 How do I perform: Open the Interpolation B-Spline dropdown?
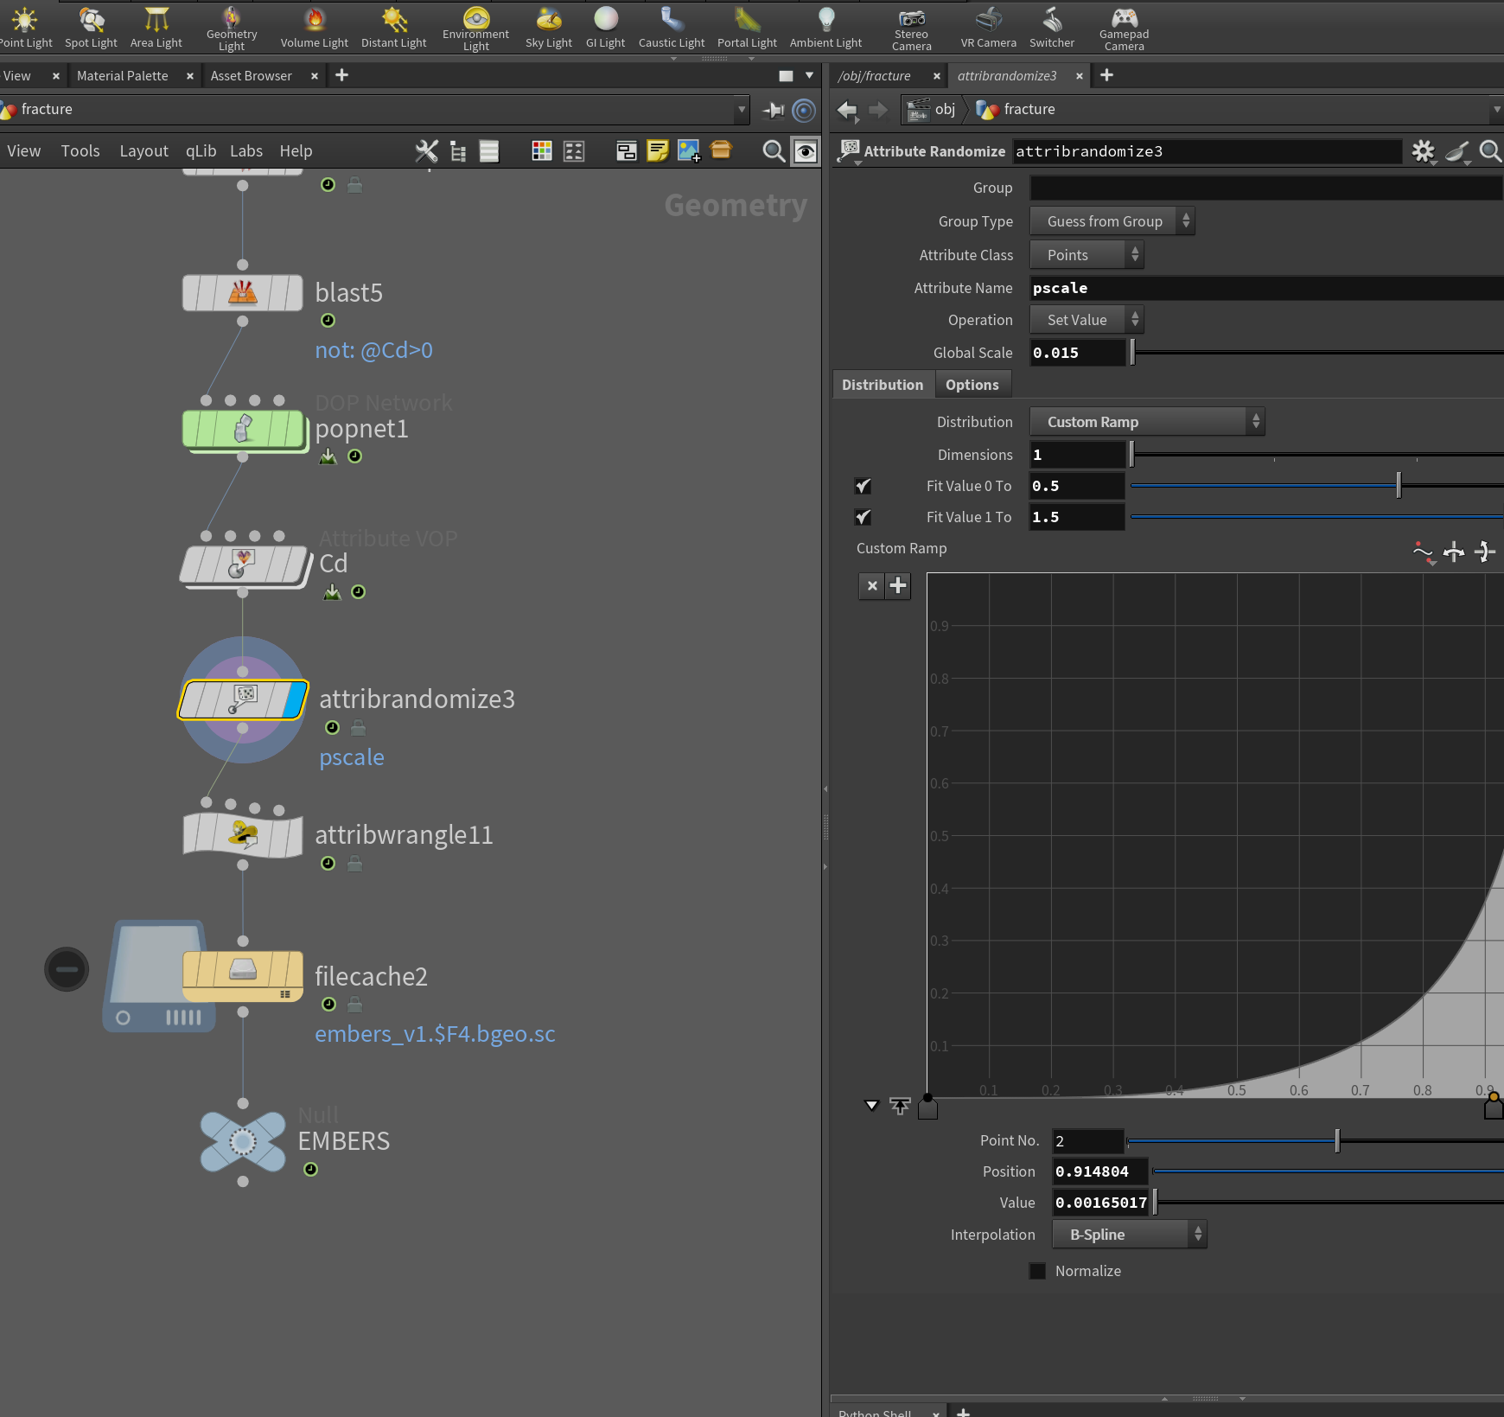1129,1235
